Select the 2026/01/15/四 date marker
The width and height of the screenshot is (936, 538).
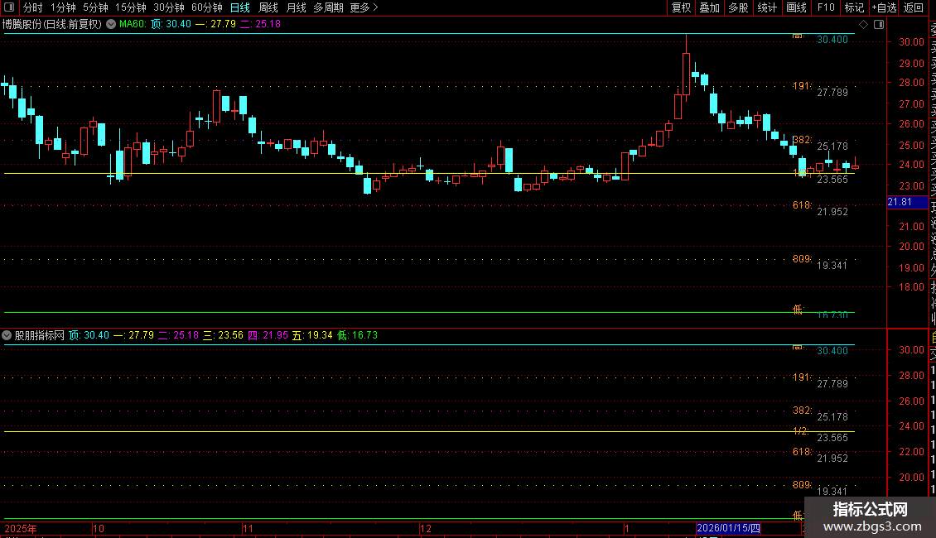click(728, 528)
